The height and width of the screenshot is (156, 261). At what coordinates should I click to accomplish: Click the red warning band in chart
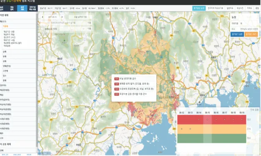[x=211, y=119]
